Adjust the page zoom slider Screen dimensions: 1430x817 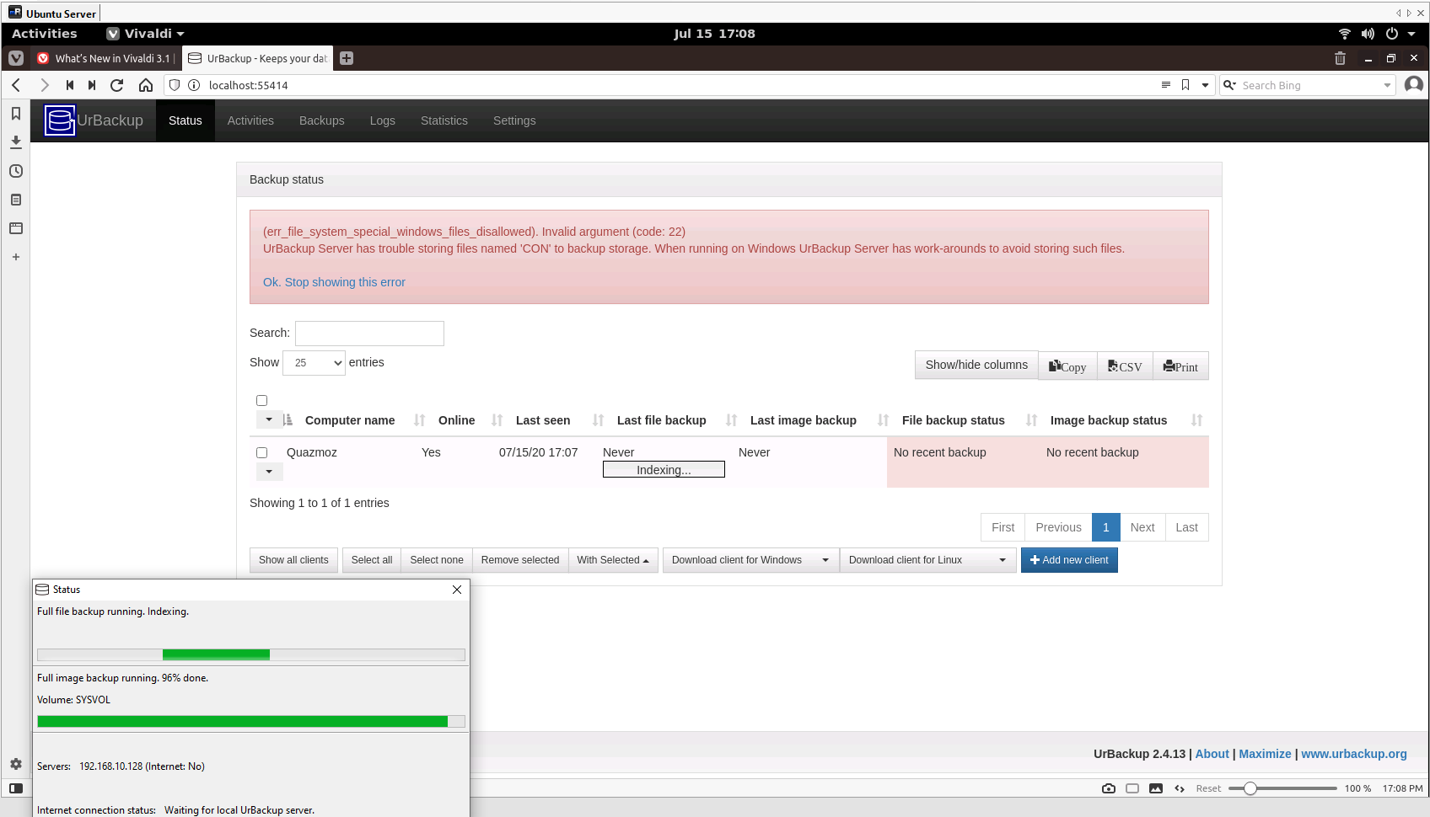click(1282, 788)
